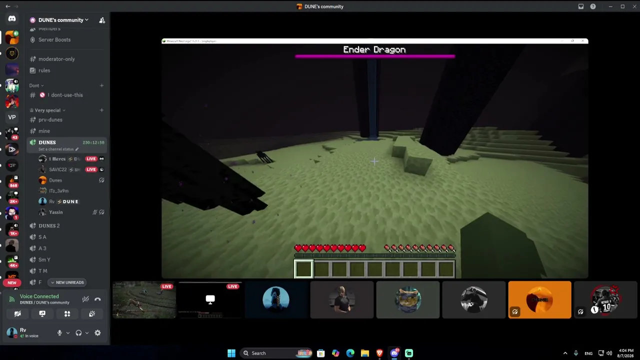Share your screen button

point(42,314)
